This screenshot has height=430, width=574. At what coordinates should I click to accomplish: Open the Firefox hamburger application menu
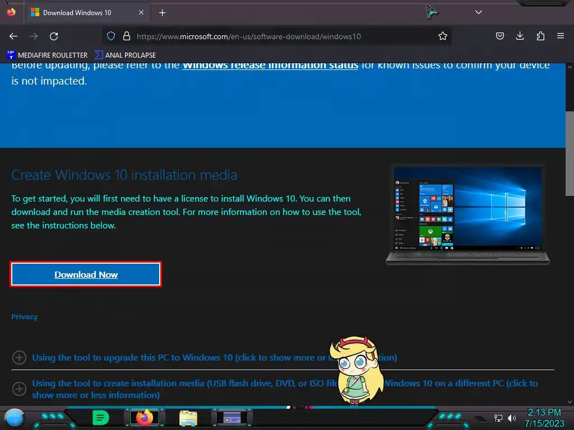click(561, 36)
